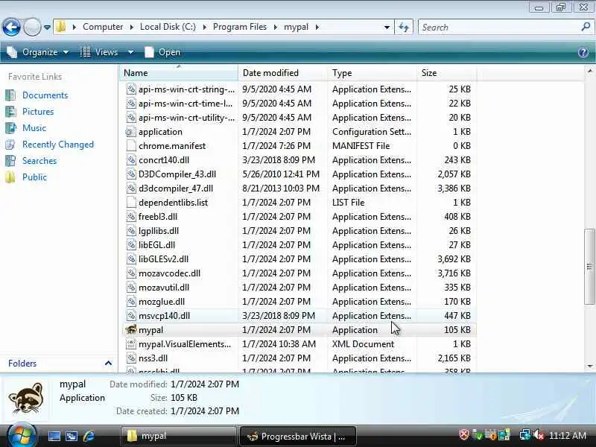This screenshot has height=447, width=596.
Task: Select the file named d3dcompiler_47.dll
Action: (176, 188)
